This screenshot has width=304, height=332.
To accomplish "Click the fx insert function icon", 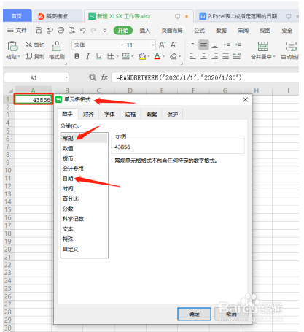I will 104,77.
